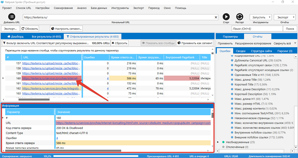Open the Запустить tools dropdown
The height and width of the screenshot is (158, 298).
pyautogui.click(x=261, y=17)
